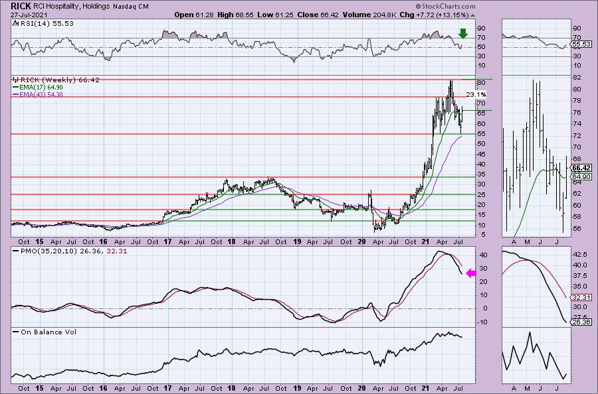Screen dimensions: 598x394
Task: Click the green line swatch for EMA(17)
Action: coord(16,87)
